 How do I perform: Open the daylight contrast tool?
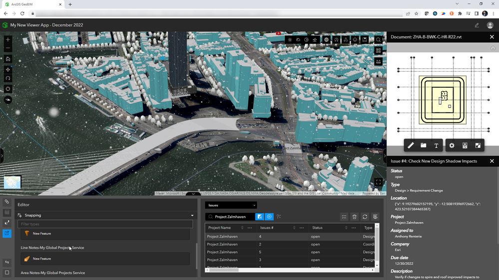(x=307, y=40)
